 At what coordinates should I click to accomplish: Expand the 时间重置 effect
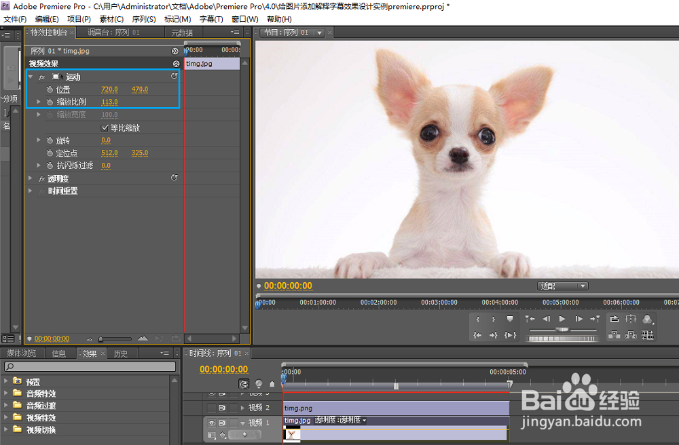pyautogui.click(x=31, y=191)
